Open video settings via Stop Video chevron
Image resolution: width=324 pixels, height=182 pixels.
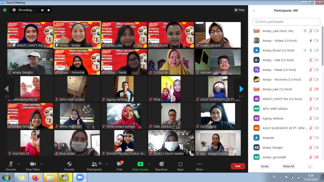coord(42,164)
